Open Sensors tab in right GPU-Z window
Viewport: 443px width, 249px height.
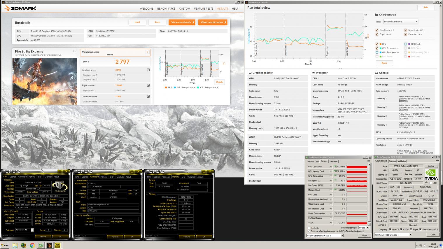[393, 161]
